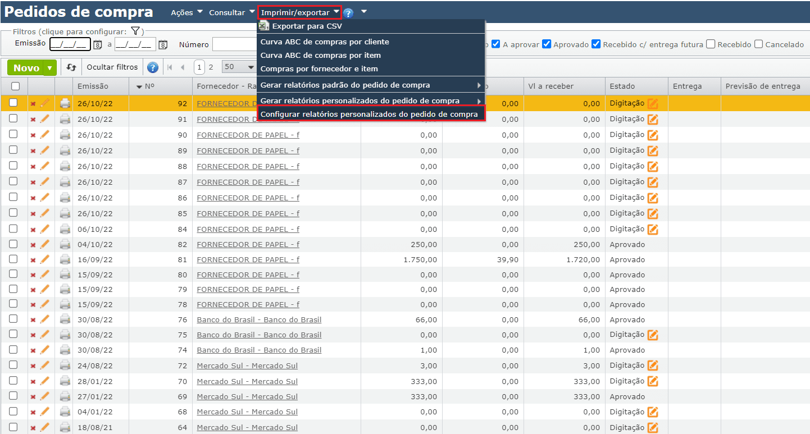Image resolution: width=810 pixels, height=434 pixels.
Task: Click the blue help icon in the title bar
Action: [348, 13]
